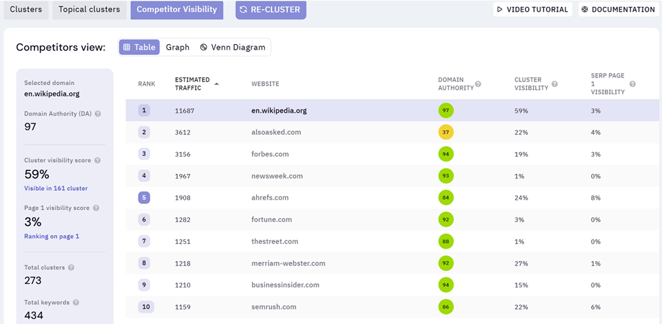Click the RE-CLUSTER button
The height and width of the screenshot is (324, 662).
pyautogui.click(x=271, y=10)
